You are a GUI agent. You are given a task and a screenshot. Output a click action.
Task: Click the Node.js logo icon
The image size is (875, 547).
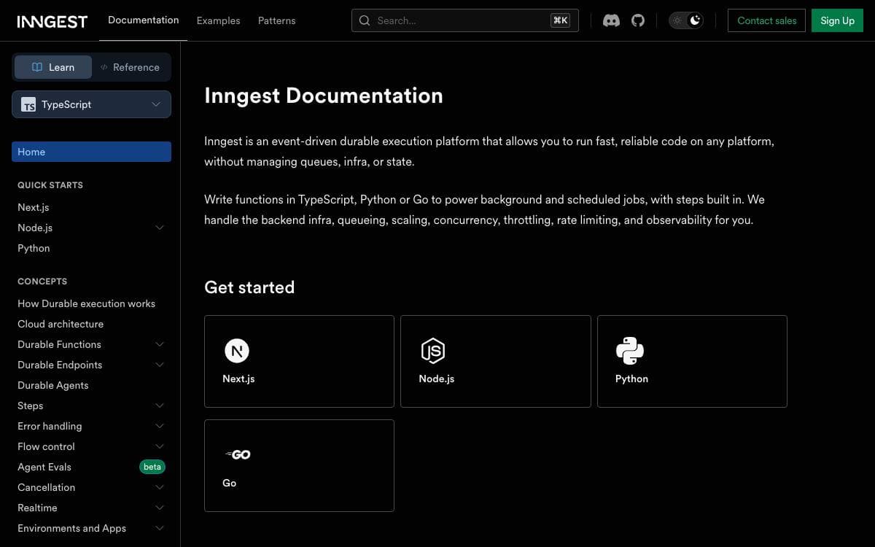[433, 351]
